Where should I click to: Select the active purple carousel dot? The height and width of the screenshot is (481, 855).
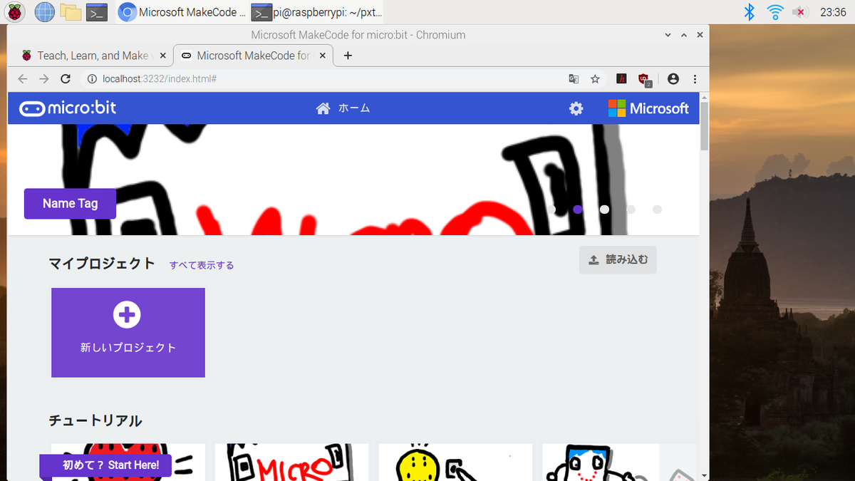pos(578,210)
